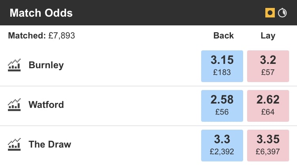
Task: Lay Watford at 2.62
Action: (x=268, y=105)
